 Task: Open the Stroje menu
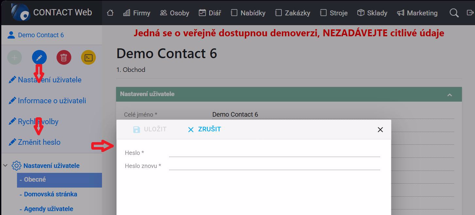click(x=333, y=13)
